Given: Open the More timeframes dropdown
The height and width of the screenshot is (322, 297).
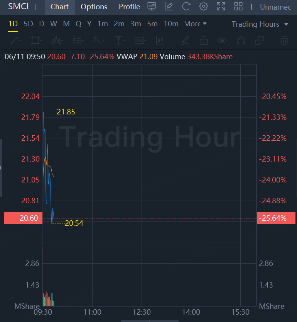Looking at the screenshot, I should click(196, 24).
